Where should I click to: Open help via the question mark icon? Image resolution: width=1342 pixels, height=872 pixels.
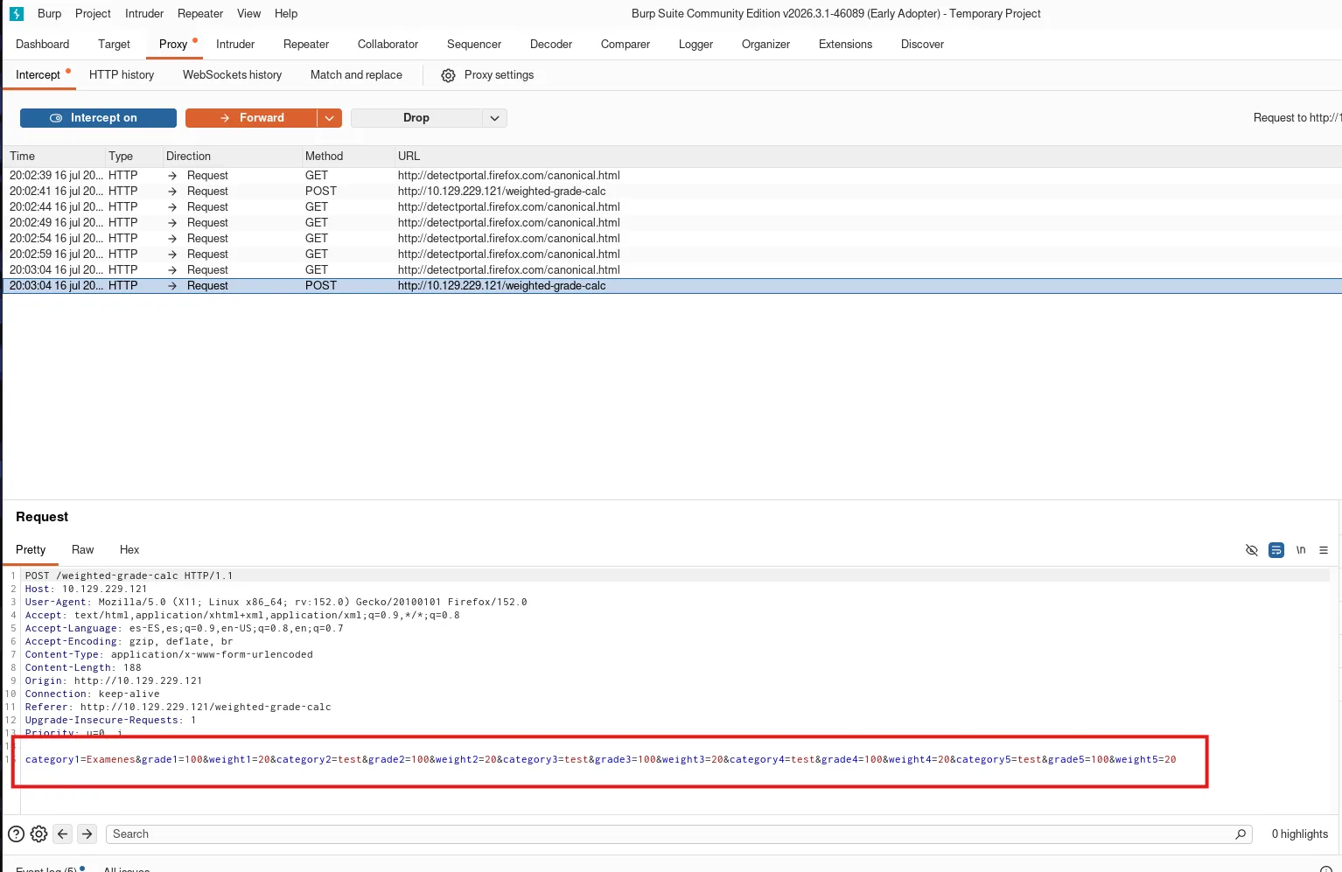coord(16,834)
